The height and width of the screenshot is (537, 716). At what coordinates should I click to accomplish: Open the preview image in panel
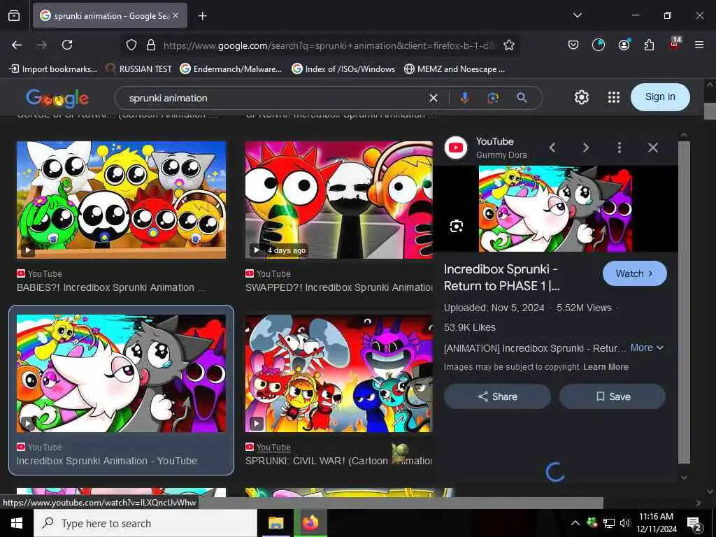point(555,208)
